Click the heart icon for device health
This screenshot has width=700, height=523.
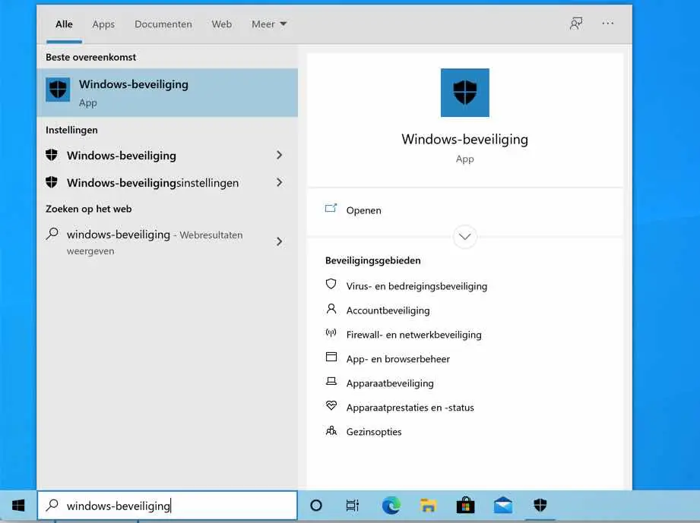click(x=331, y=405)
